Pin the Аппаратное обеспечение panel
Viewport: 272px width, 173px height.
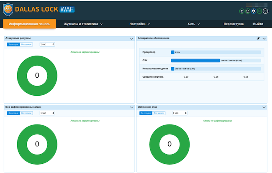click(258, 38)
